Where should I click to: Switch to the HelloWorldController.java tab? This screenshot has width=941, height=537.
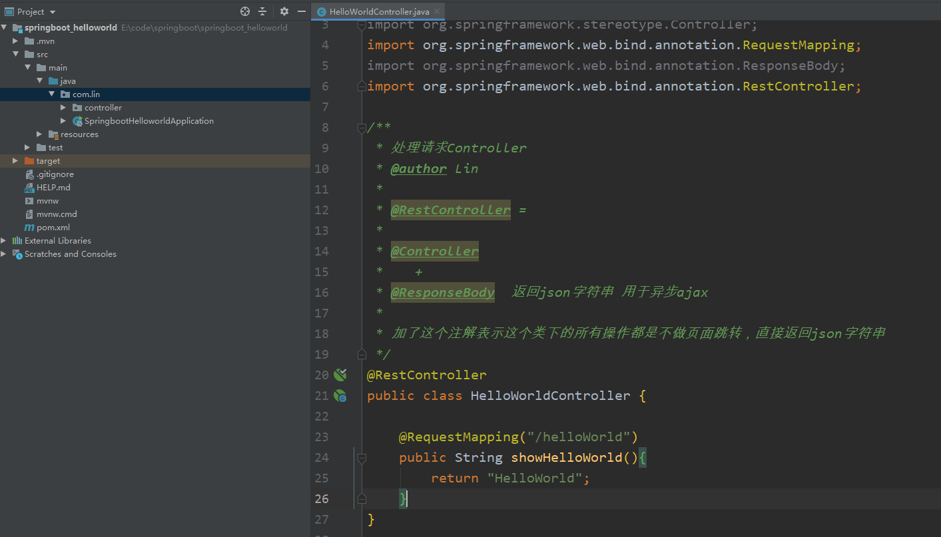pos(373,11)
